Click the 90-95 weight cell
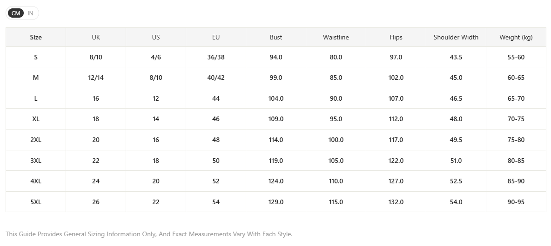551x246 pixels. coord(516,202)
